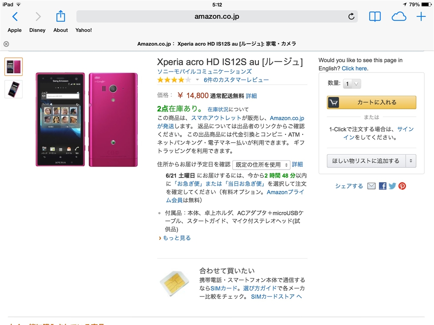Expand the 既定の住所を使用 address selector
The image size is (434, 325).
[x=261, y=165]
